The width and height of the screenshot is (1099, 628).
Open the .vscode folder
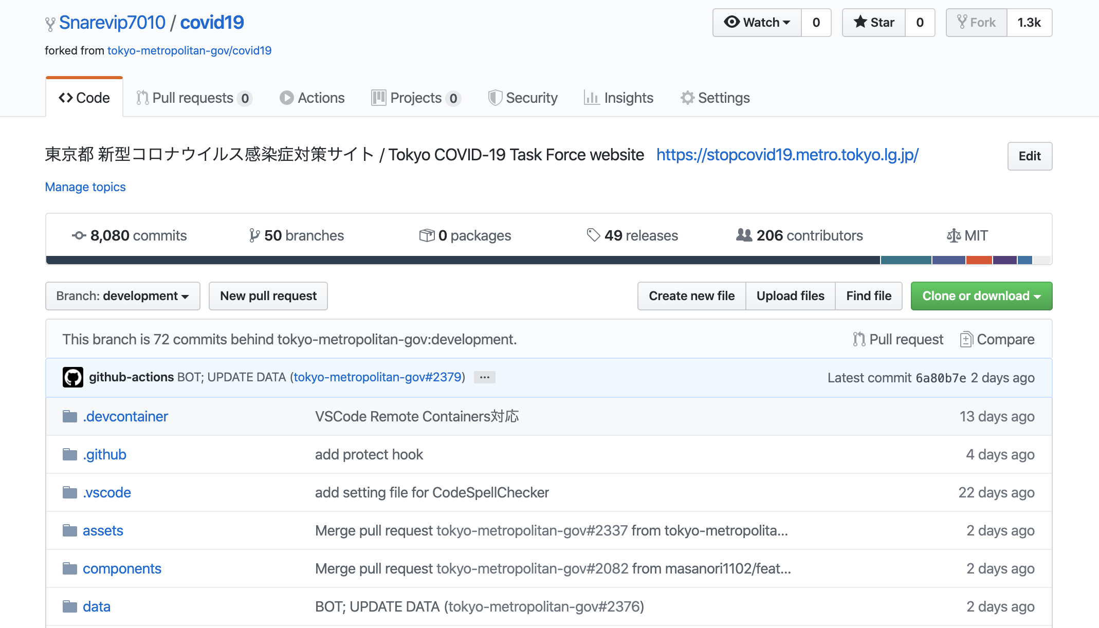pos(107,492)
